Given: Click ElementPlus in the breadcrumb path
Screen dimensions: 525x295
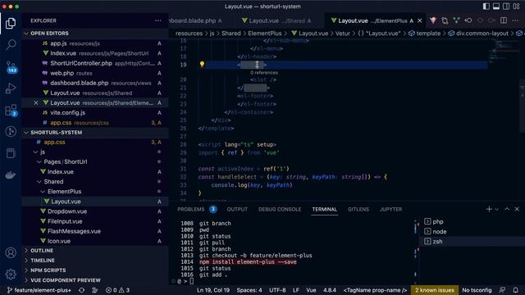Looking at the screenshot, I should 264,34.
